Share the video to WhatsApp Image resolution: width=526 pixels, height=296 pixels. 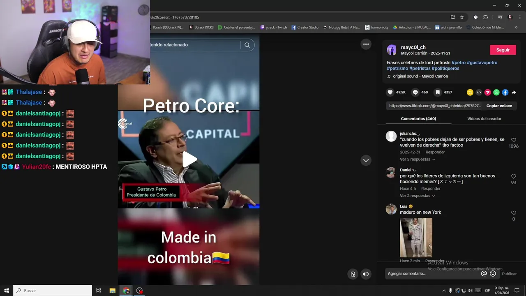tap(496, 92)
